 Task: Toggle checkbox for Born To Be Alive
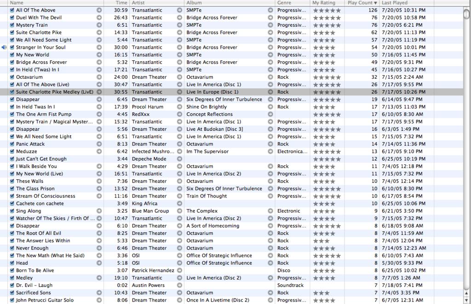pos(12,270)
